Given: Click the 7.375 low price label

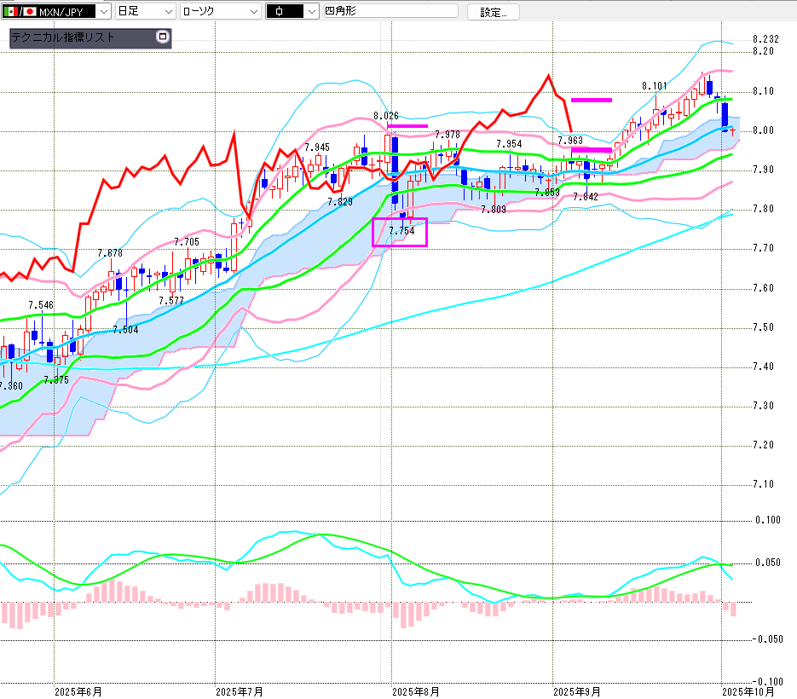Looking at the screenshot, I should [x=55, y=380].
